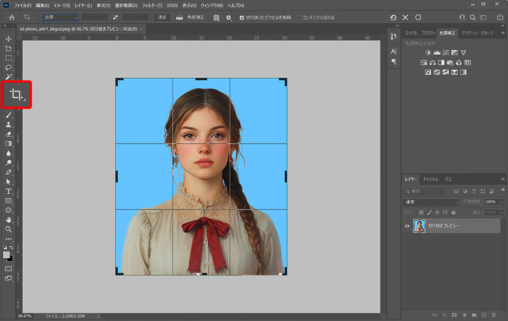Expand the status bar info arrow
Viewport: 508px width, 321px height.
(x=98, y=316)
